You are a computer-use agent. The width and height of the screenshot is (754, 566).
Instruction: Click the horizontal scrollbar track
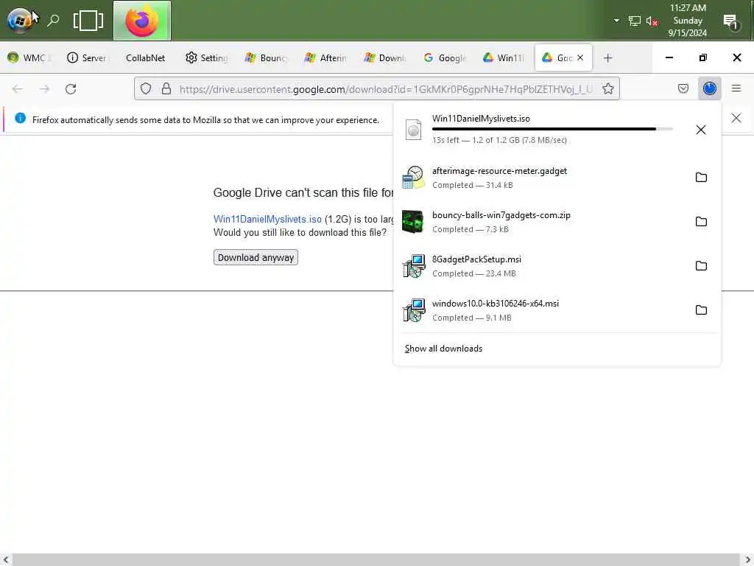pyautogui.click(x=376, y=560)
